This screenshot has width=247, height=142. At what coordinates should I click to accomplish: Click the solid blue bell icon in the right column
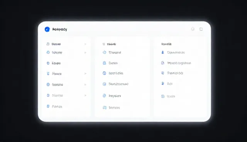pos(163,52)
